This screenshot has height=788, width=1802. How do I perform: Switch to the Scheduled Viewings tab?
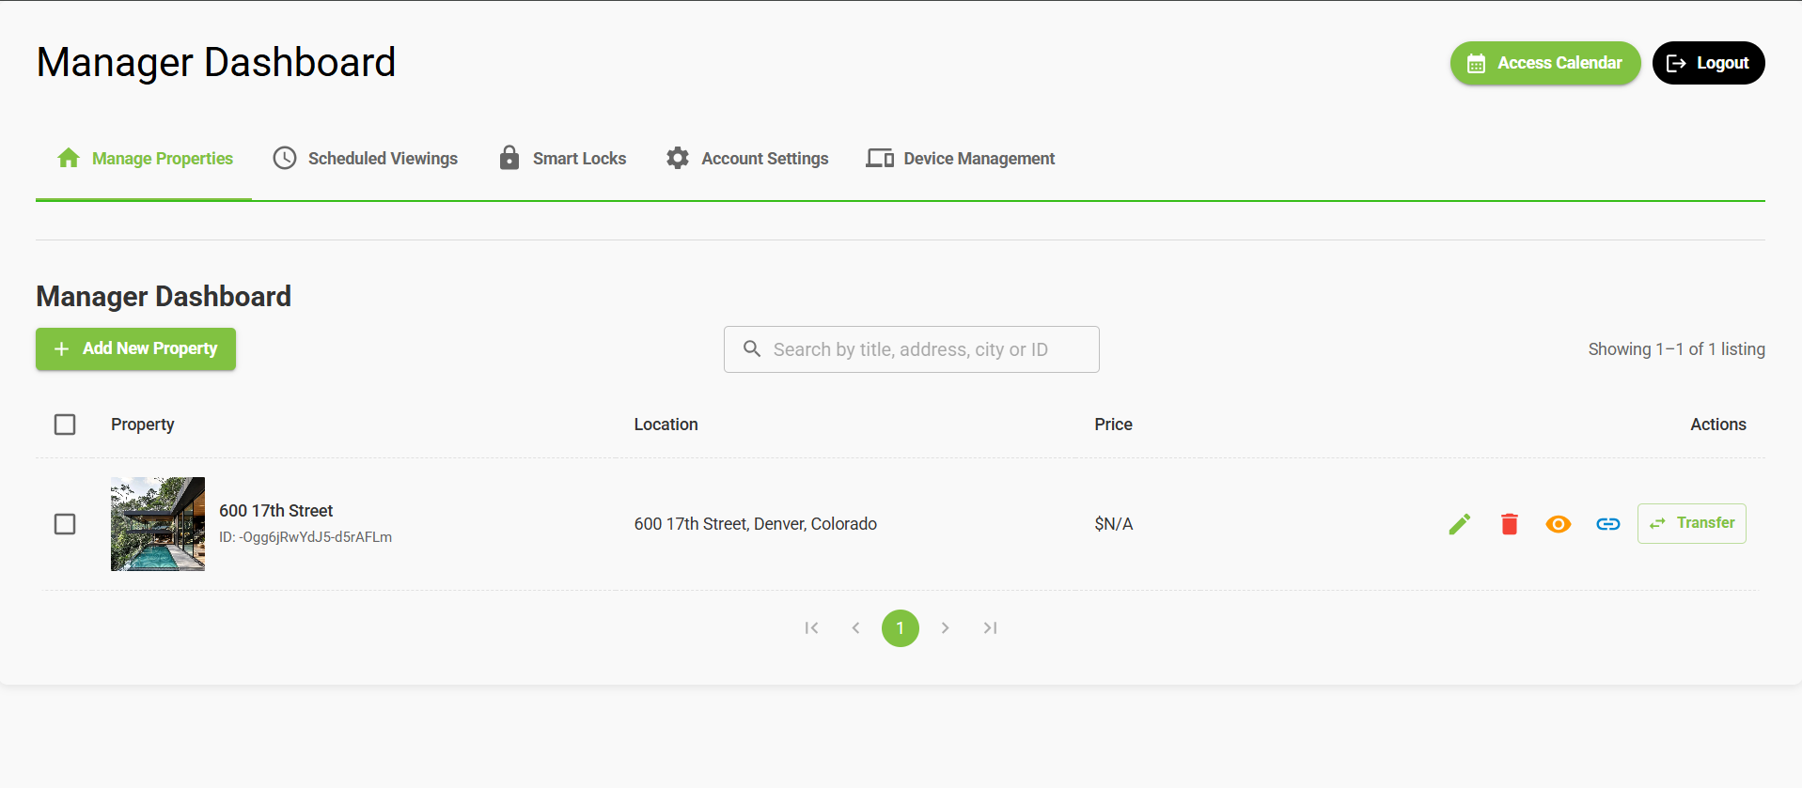(x=365, y=159)
